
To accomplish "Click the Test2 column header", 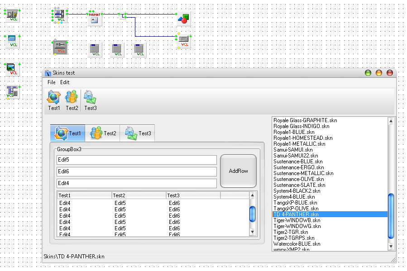I will click(139, 195).
